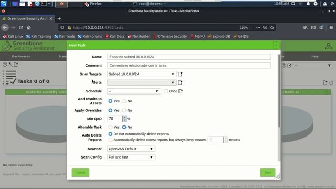This screenshot has height=189, width=336.
Task: Set Add results to Assets to No
Action: click(x=124, y=101)
